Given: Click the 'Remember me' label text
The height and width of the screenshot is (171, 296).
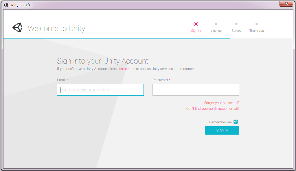Looking at the screenshot, I should (220, 122).
